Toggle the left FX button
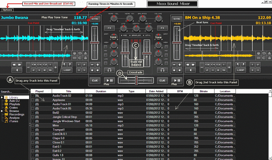The image size is (272, 160). (109, 28)
